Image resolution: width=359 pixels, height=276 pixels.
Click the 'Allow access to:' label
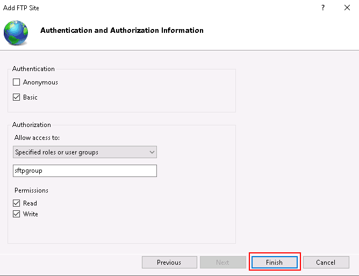click(x=37, y=138)
